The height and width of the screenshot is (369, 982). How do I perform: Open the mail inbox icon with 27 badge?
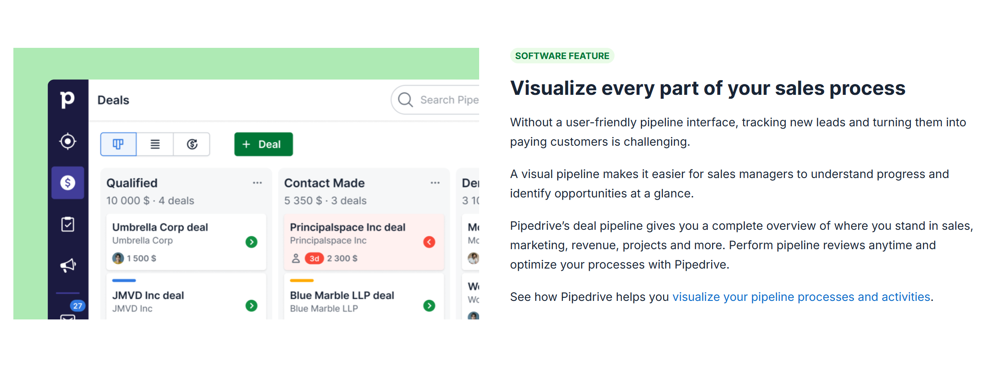coord(68,317)
